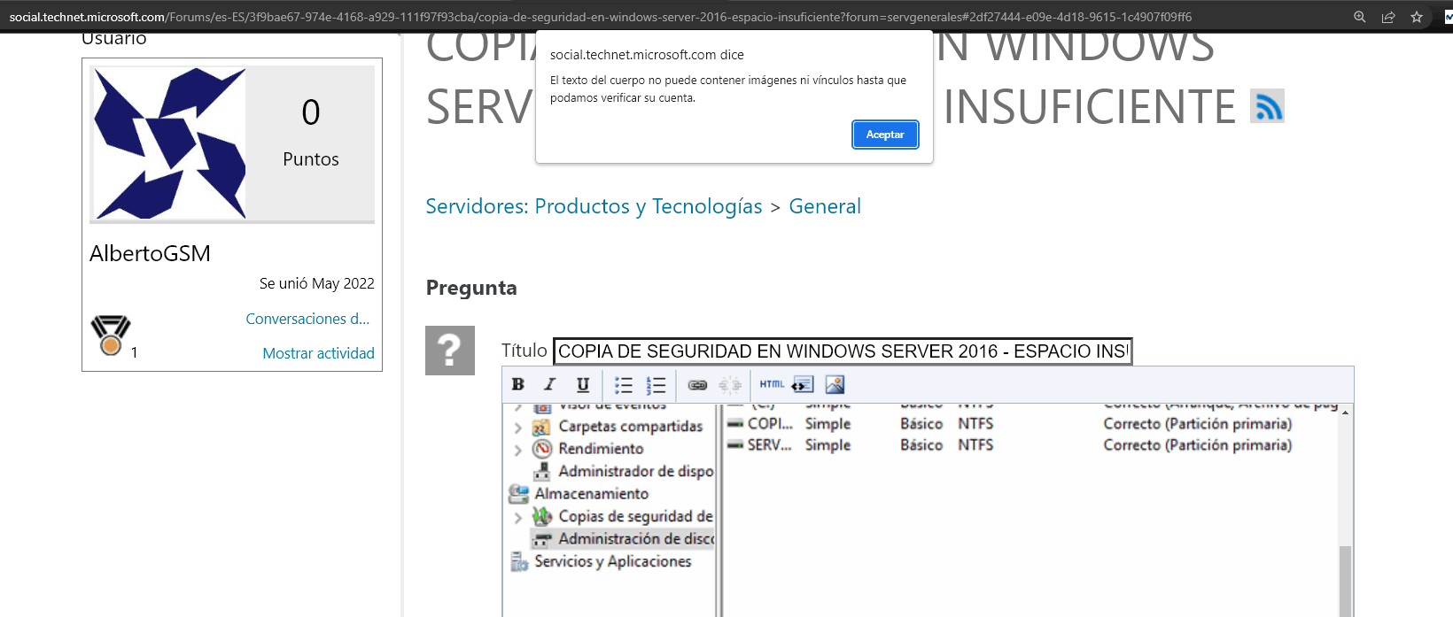Expand the Rendimiento node

(x=518, y=450)
